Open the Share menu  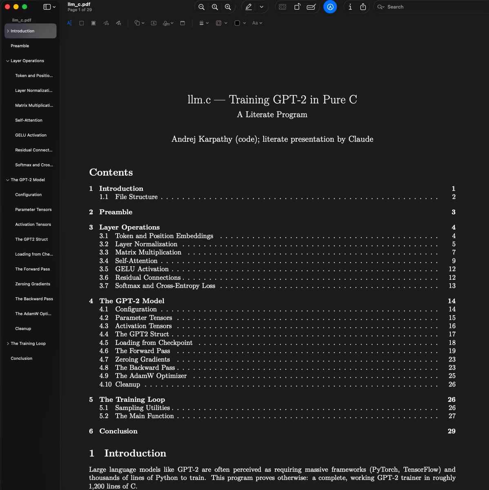point(363,7)
